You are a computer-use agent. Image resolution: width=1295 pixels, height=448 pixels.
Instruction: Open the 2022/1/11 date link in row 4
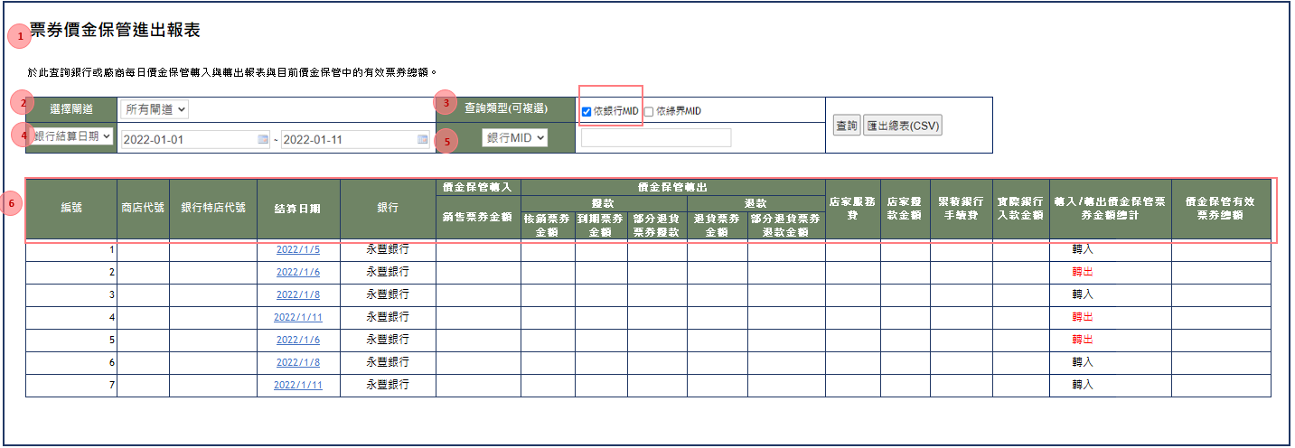[298, 317]
